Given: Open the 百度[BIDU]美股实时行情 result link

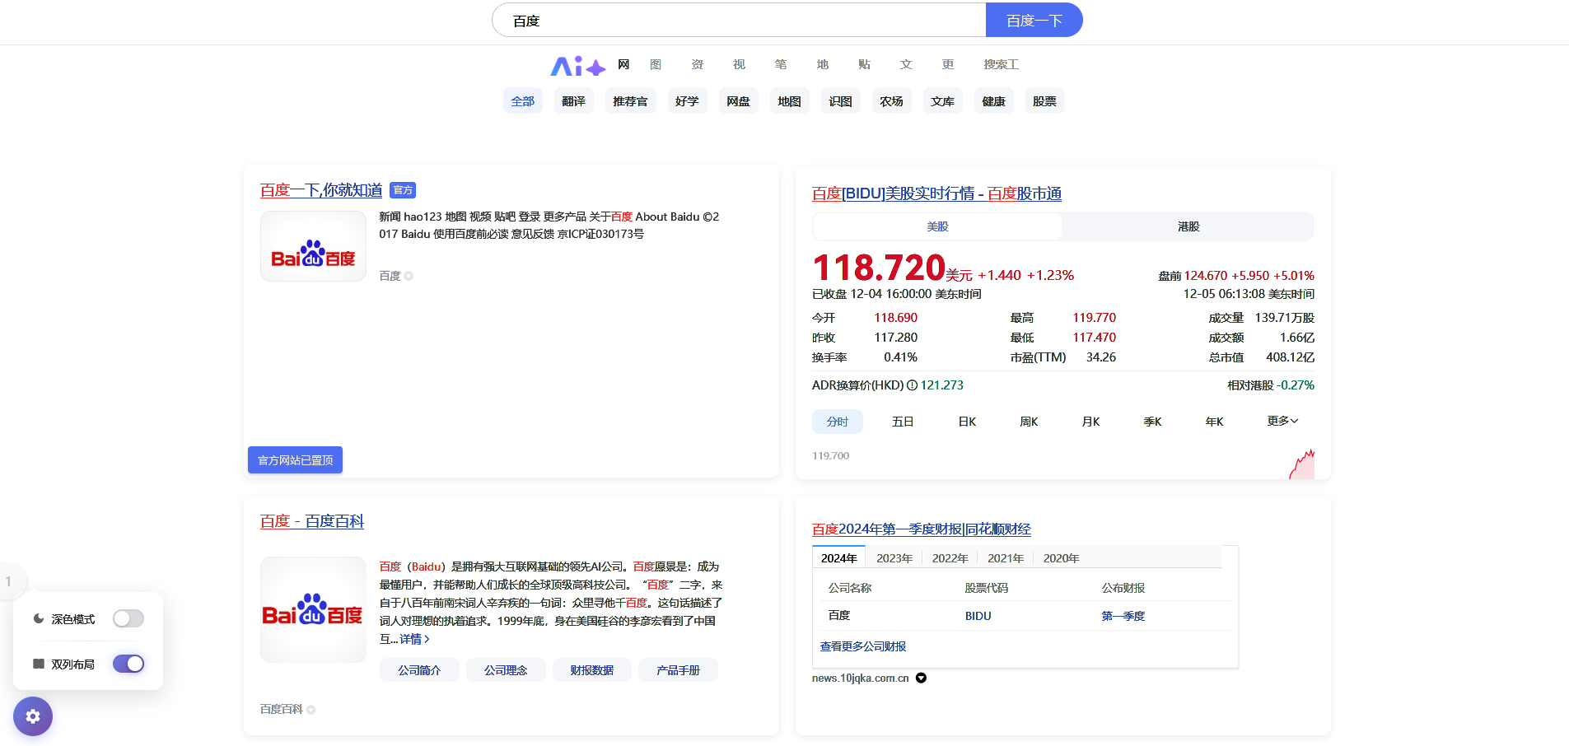Looking at the screenshot, I should coord(936,193).
